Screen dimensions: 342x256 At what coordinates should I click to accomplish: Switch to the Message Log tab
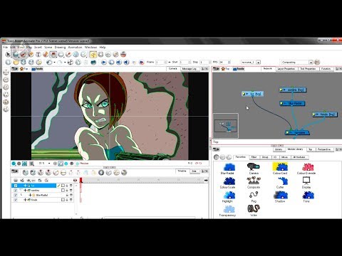[189, 69]
